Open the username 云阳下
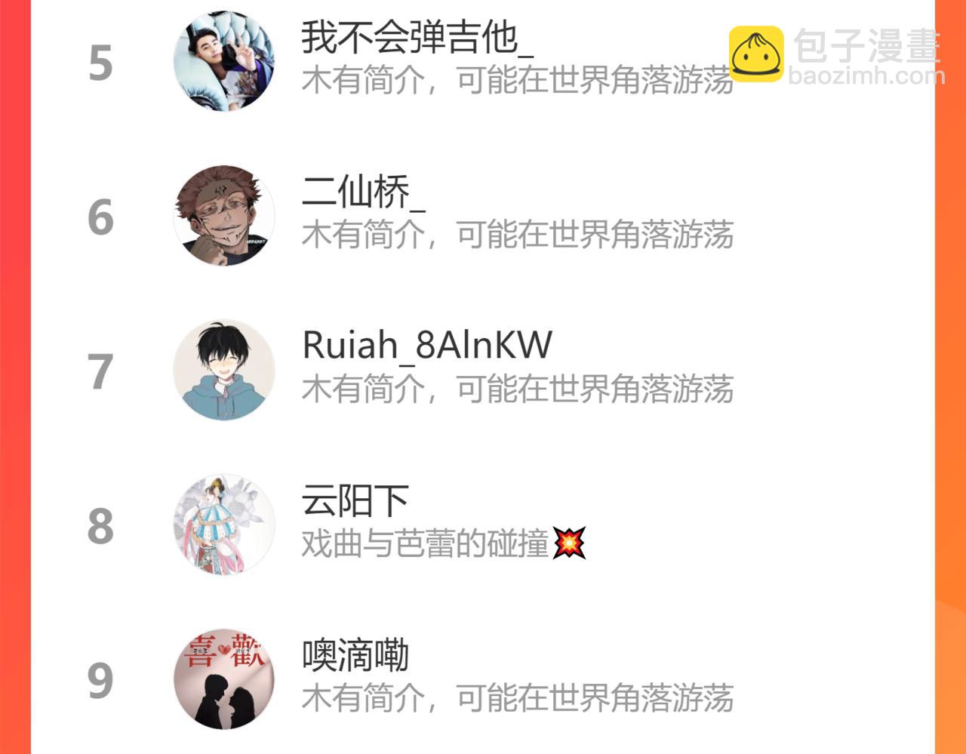 click(355, 500)
